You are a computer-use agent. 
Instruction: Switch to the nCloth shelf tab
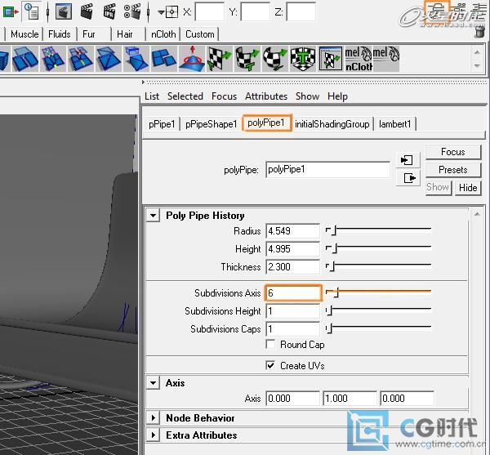[163, 34]
